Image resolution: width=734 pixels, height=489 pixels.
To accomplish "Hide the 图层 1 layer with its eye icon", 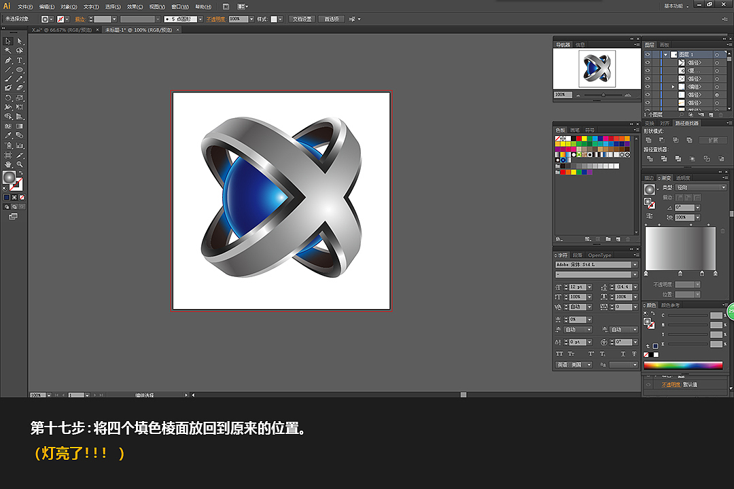I will [x=647, y=54].
